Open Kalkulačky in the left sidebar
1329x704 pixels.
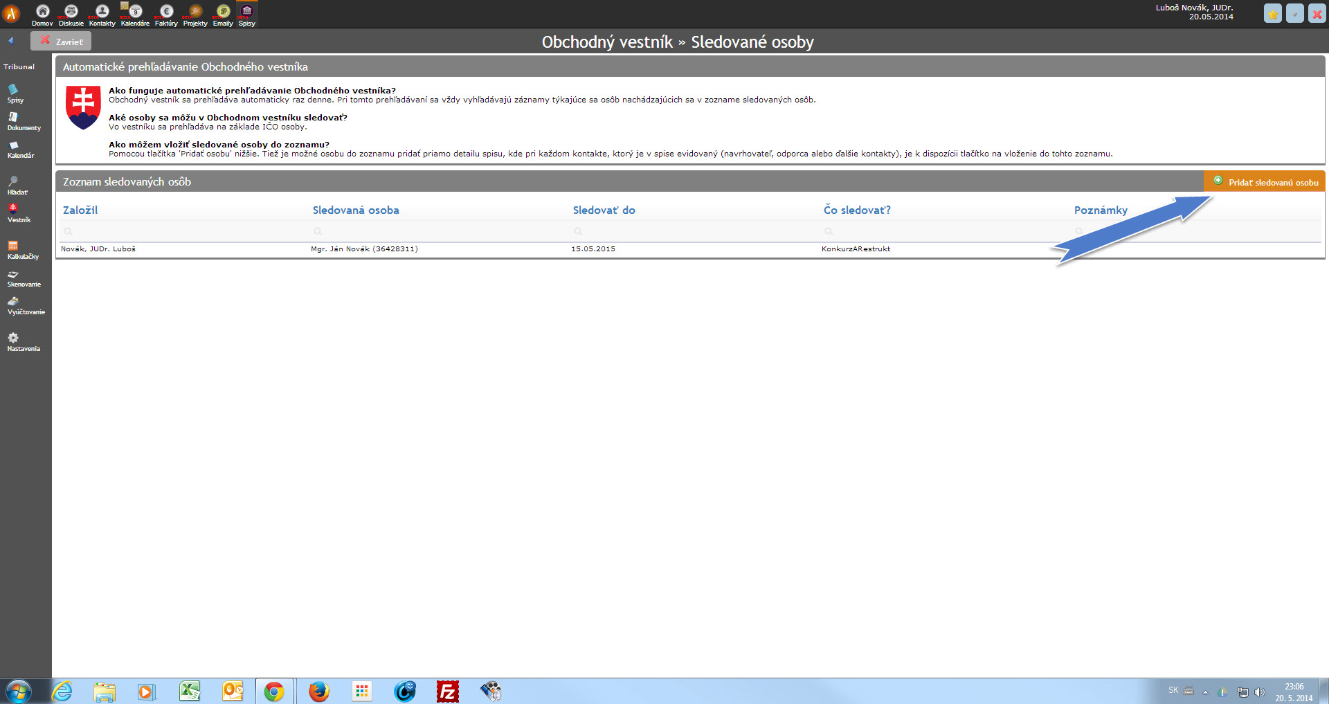click(x=23, y=251)
